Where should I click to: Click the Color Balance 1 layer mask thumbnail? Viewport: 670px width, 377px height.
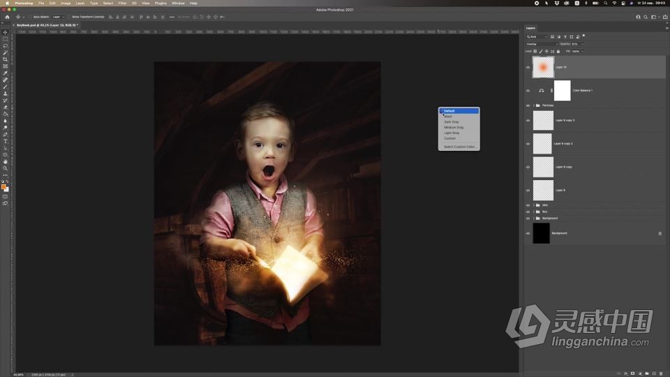tap(563, 91)
